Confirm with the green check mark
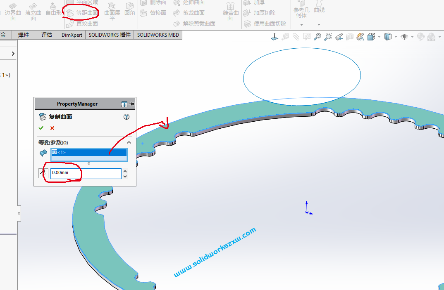 coord(41,128)
